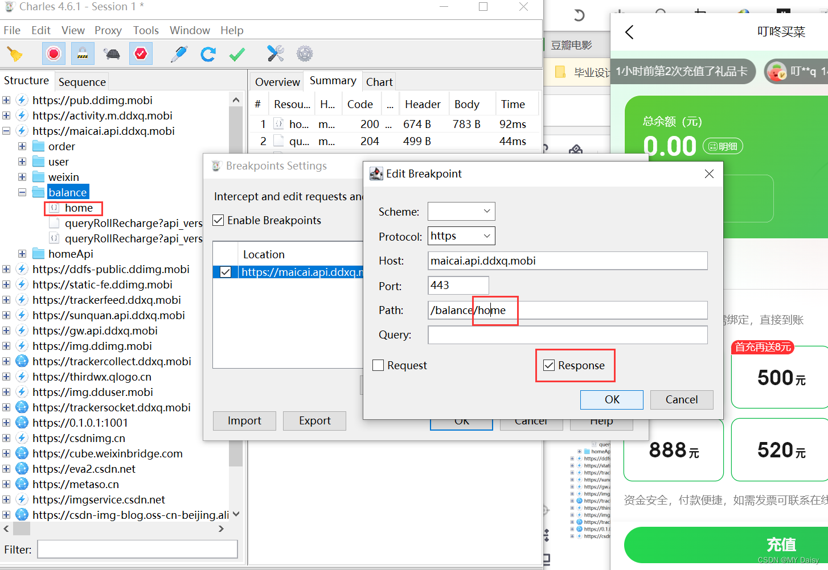This screenshot has height=570, width=828.
Task: Toggle the Request checkbox
Action: pyautogui.click(x=378, y=365)
